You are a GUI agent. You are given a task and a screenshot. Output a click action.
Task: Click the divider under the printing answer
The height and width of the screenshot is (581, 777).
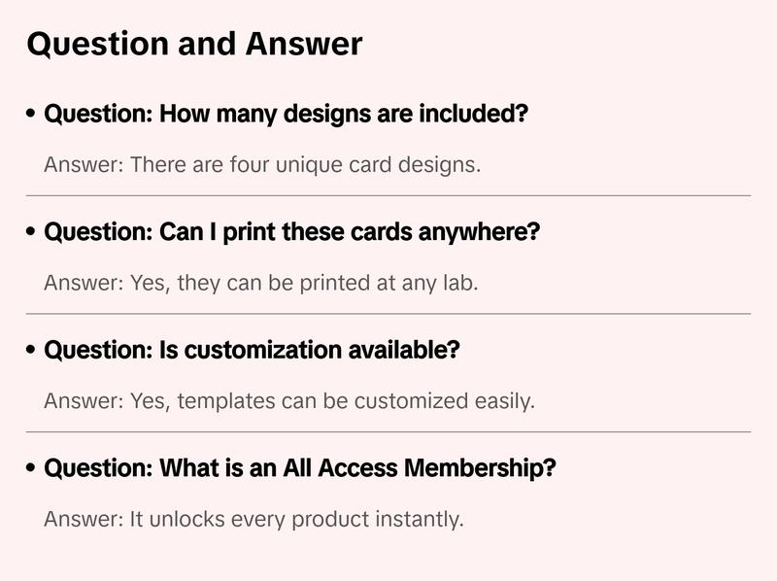388,314
